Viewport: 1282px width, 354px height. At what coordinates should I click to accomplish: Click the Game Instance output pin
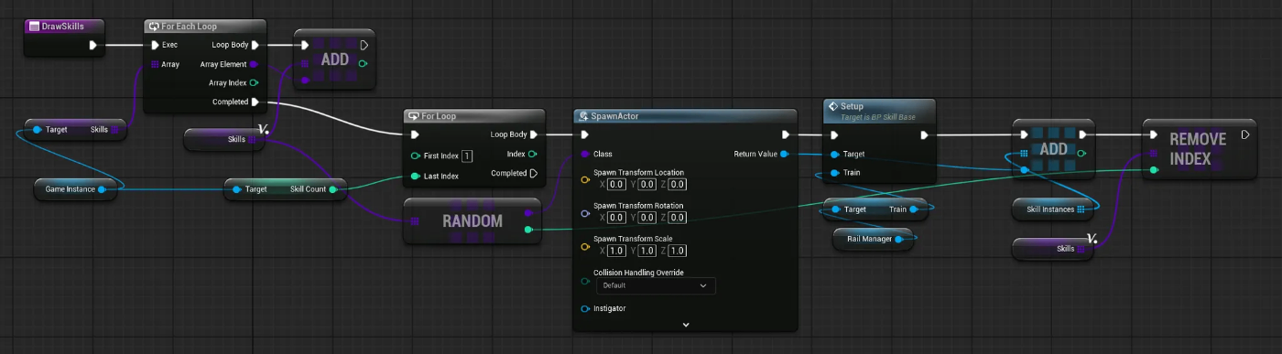(x=102, y=189)
